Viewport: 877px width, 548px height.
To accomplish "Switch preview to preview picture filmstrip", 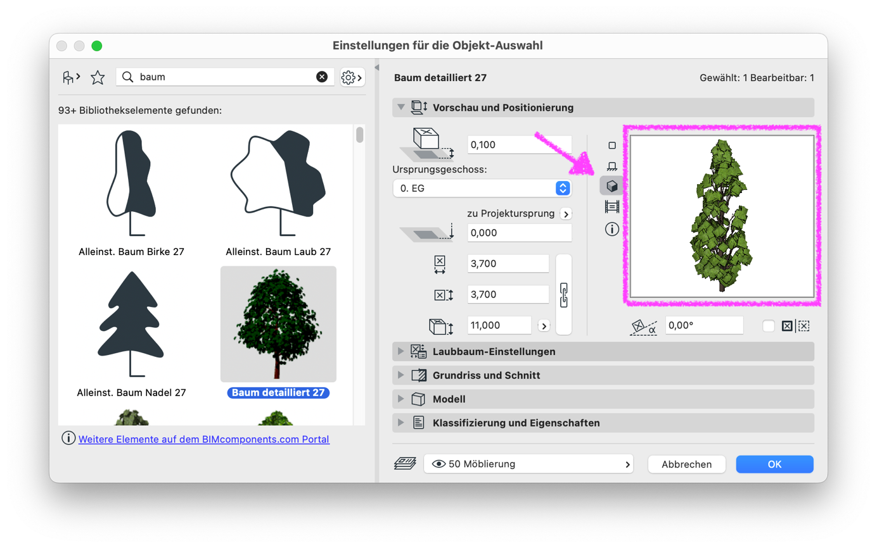I will pyautogui.click(x=611, y=207).
